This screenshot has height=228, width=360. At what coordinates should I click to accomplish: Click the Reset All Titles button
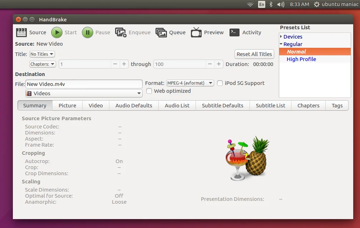[x=254, y=54]
